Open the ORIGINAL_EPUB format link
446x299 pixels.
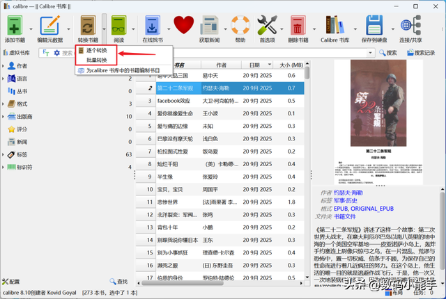[372, 209]
